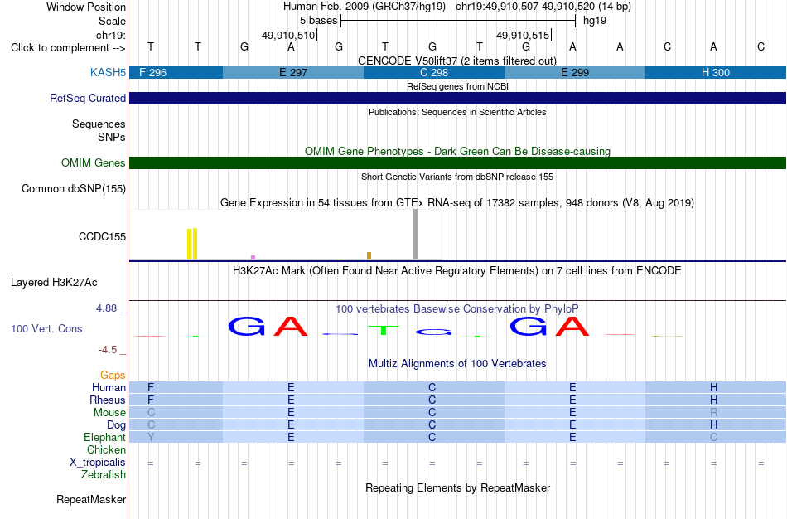Click the H residue in Dog row
Screen dimensions: 787x519
click(x=714, y=425)
